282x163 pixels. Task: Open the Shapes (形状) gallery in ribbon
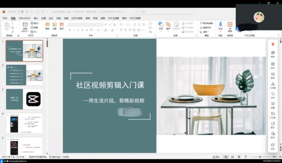coord(161,25)
